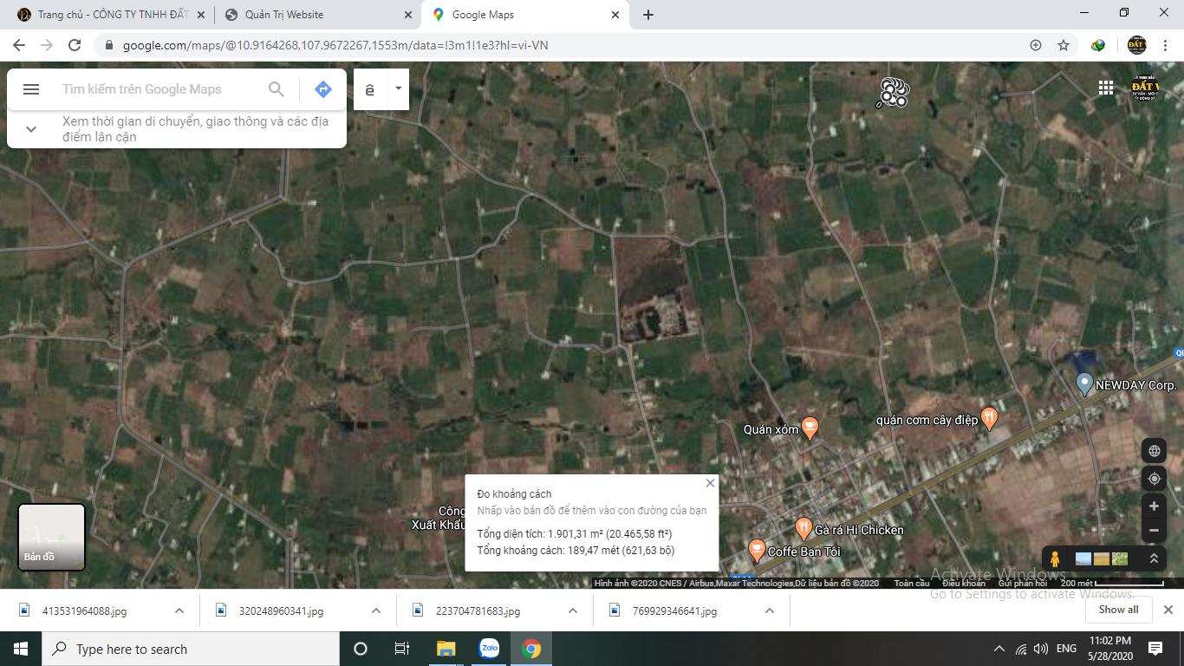Zoom out with the minus button
The width and height of the screenshot is (1184, 666).
pos(1154,530)
